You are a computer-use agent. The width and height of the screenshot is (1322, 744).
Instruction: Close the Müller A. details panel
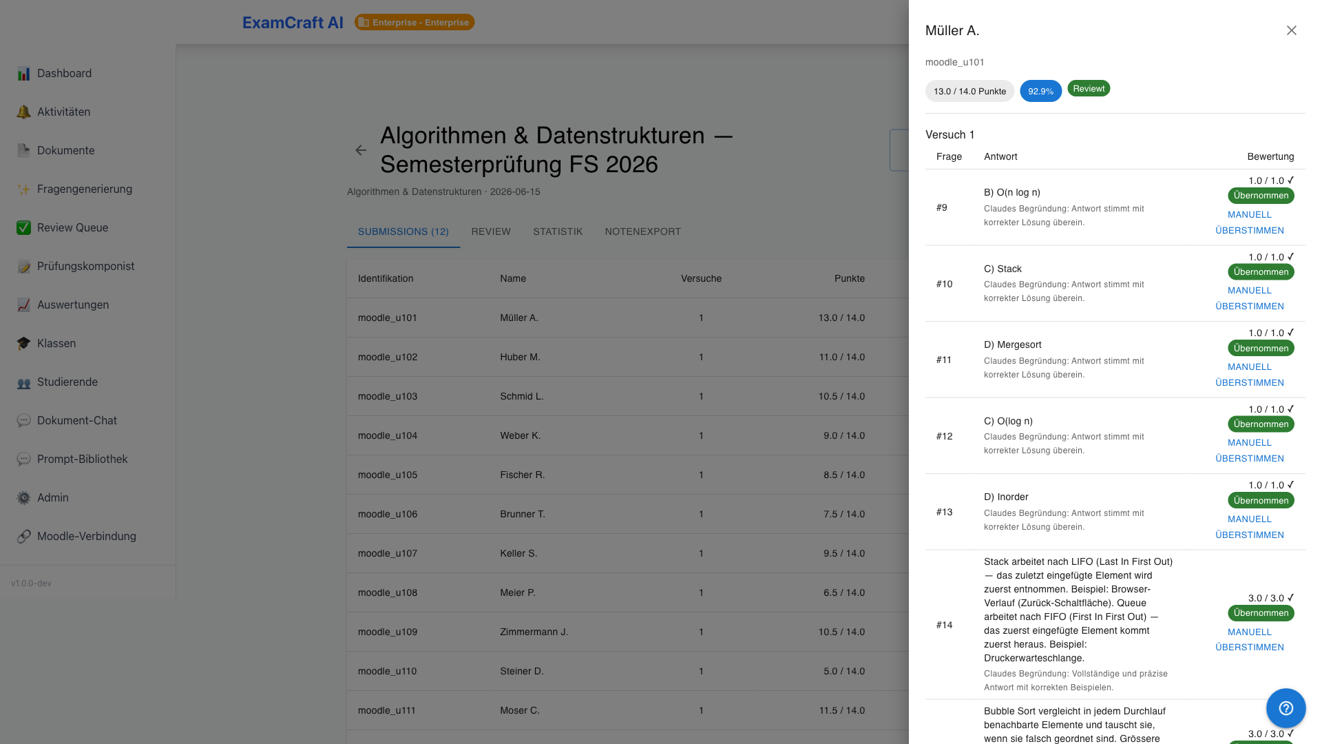click(1292, 30)
